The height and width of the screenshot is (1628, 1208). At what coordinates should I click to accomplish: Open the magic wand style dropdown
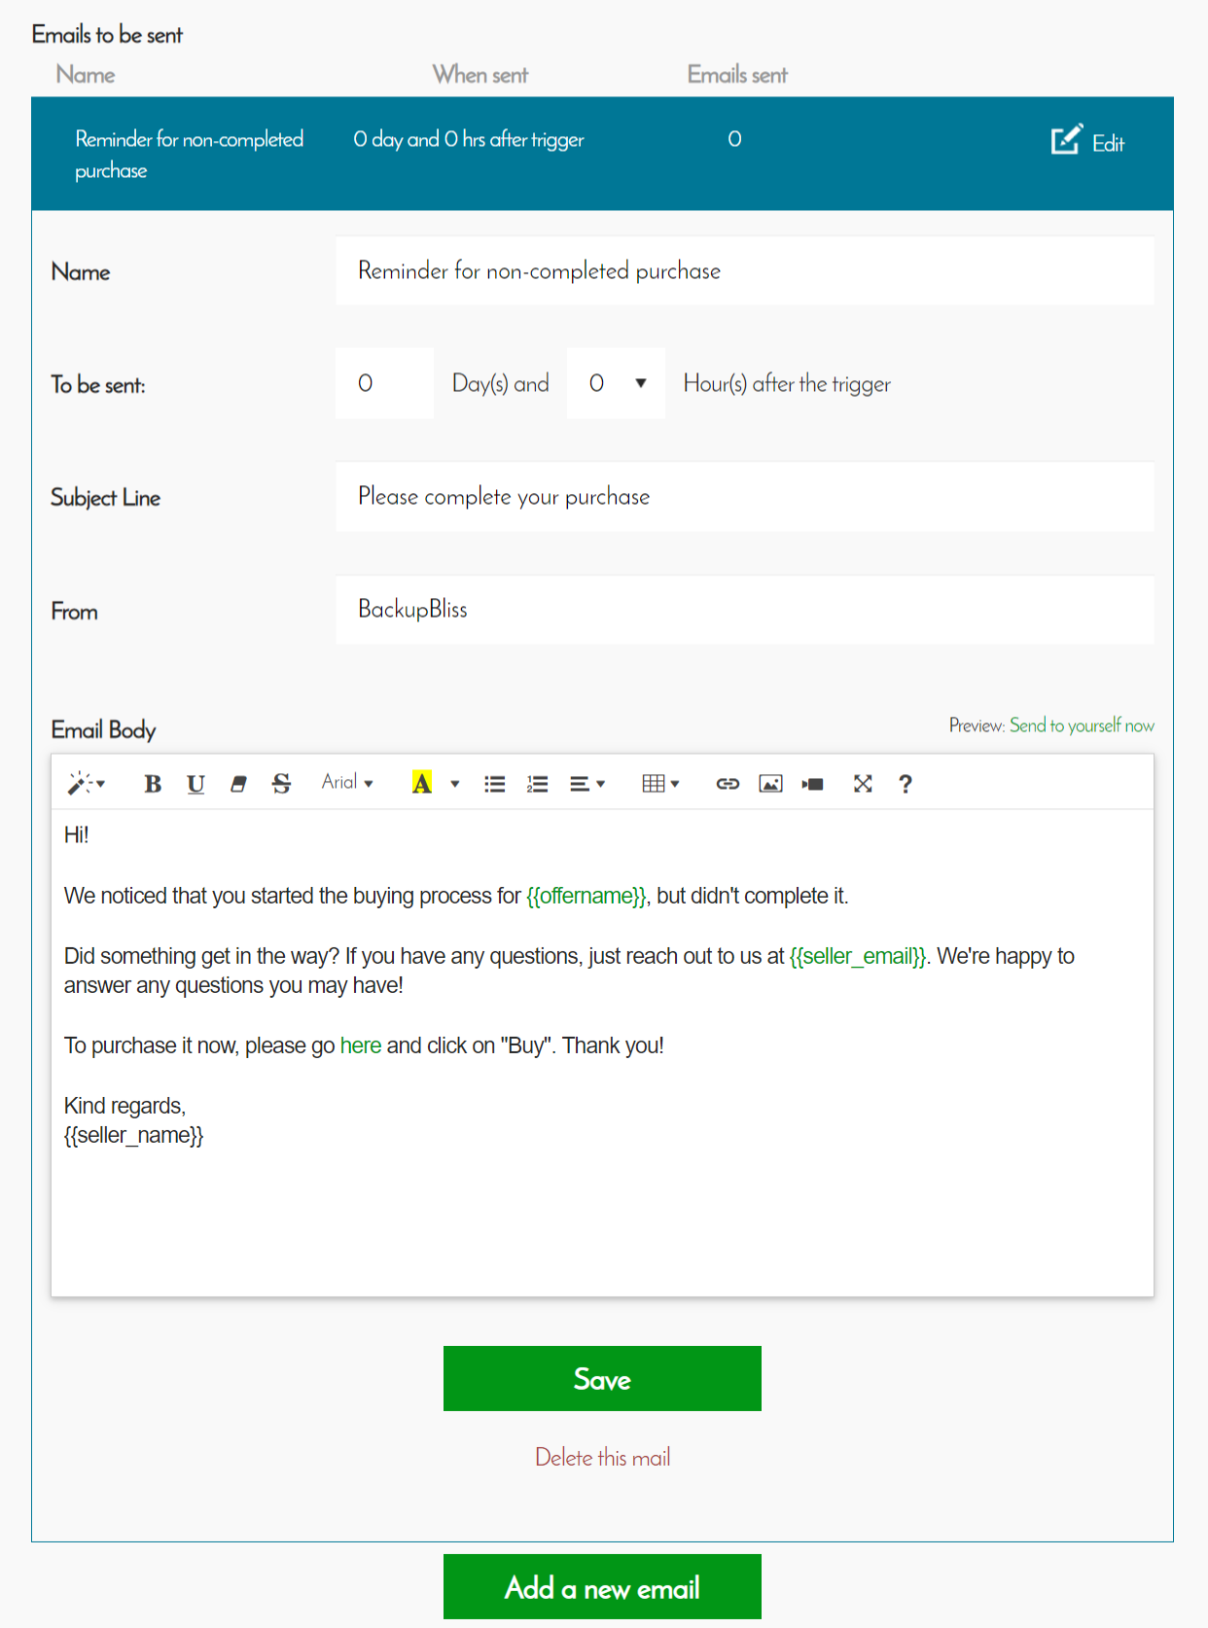[x=86, y=784]
